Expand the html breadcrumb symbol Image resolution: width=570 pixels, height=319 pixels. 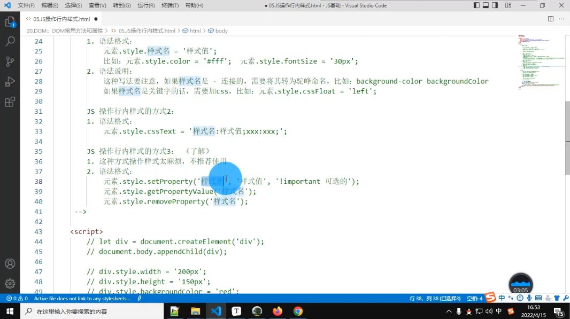[x=191, y=31]
